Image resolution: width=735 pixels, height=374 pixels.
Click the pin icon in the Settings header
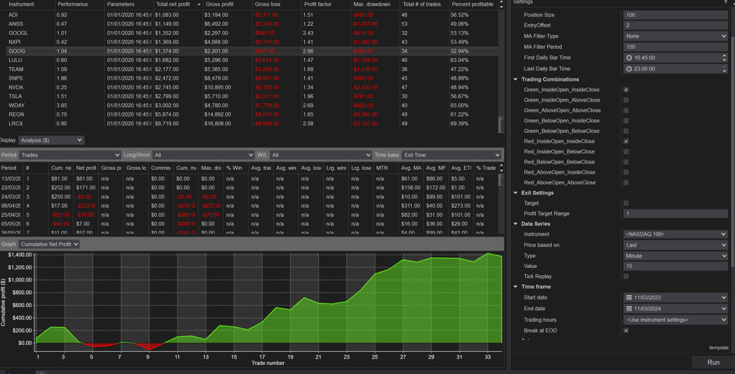[725, 2]
